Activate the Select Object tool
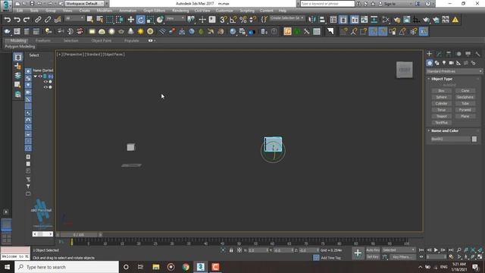The height and width of the screenshot is (273, 485). (x=90, y=20)
